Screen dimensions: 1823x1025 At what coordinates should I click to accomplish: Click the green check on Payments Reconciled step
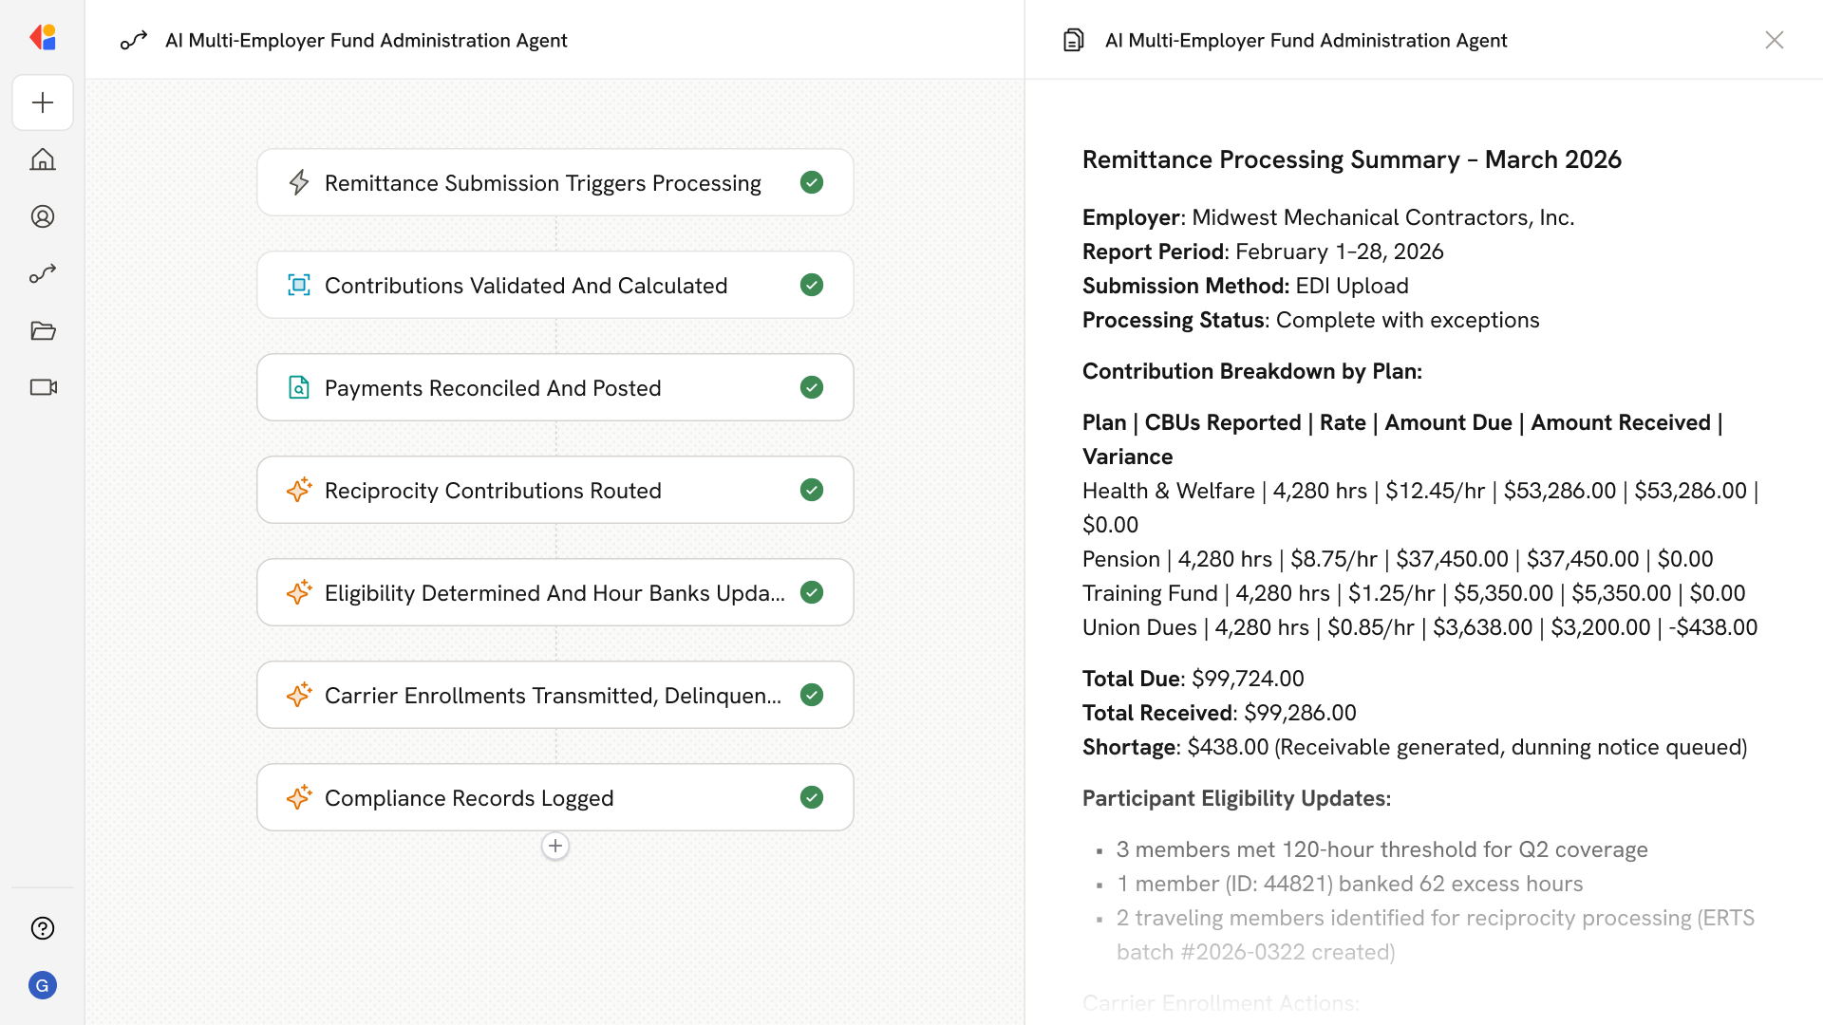pyautogui.click(x=811, y=387)
